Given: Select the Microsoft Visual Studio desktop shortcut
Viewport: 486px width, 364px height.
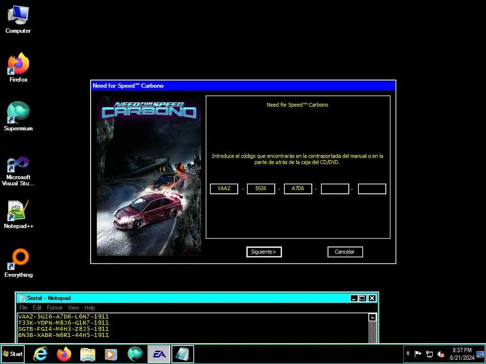Looking at the screenshot, I should (x=19, y=171).
